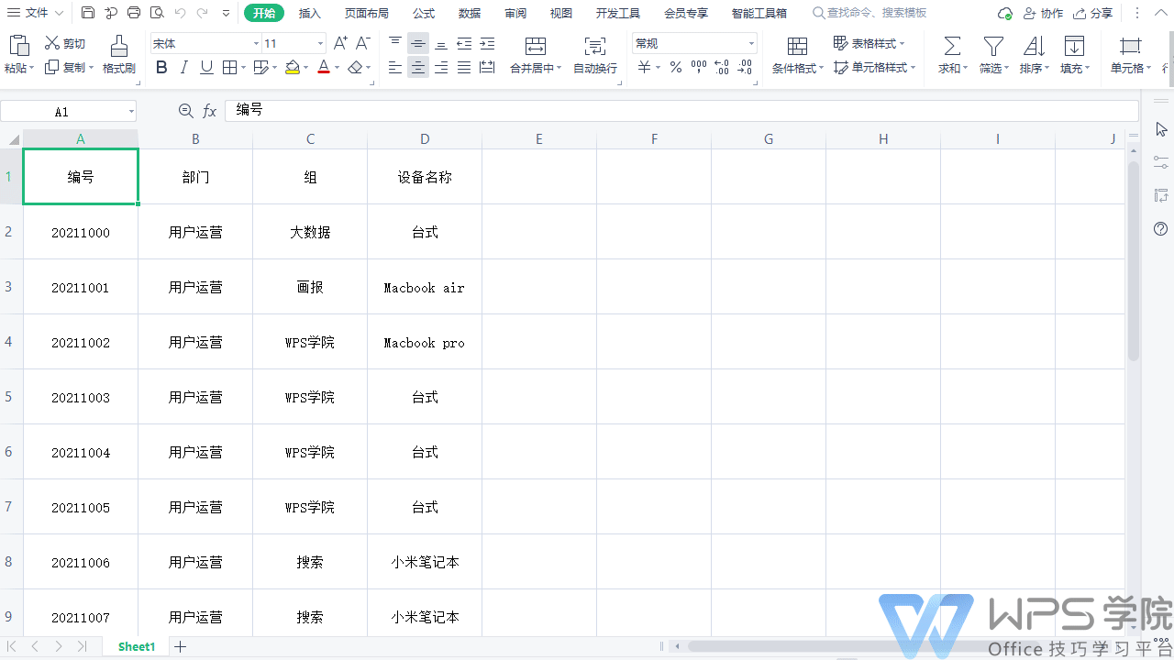The width and height of the screenshot is (1174, 660).
Task: Click the AutoSum (求和) sigma icon
Action: (x=953, y=46)
